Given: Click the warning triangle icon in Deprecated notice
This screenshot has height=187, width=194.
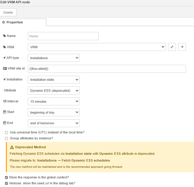Looking at the screenshot, I should [12, 147].
